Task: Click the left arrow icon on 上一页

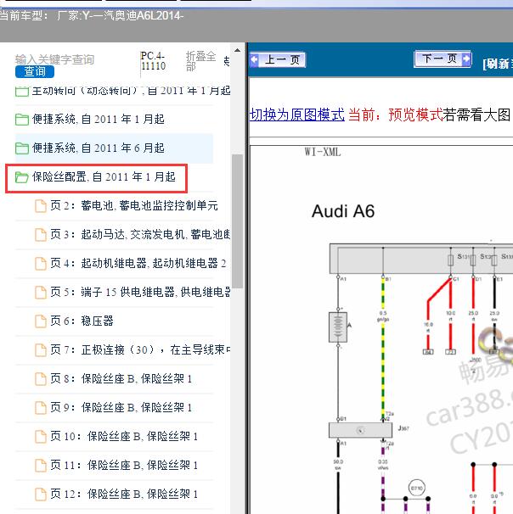Action: 254,60
